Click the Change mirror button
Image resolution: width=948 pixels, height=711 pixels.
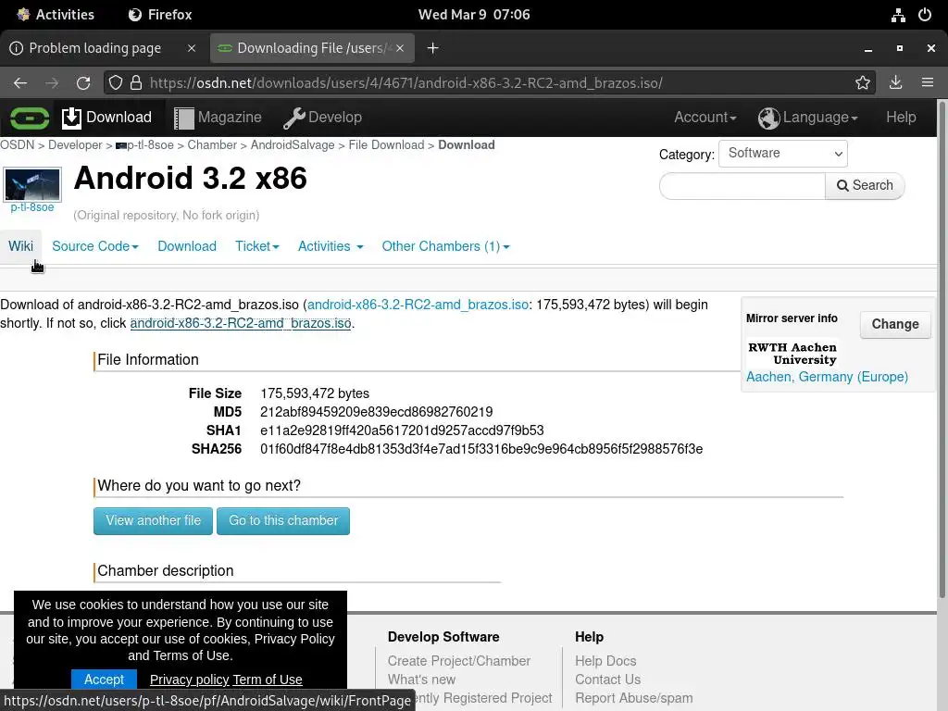pyautogui.click(x=895, y=325)
